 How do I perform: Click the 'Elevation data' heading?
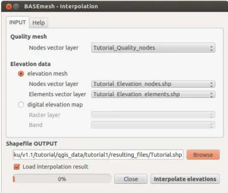(31, 64)
